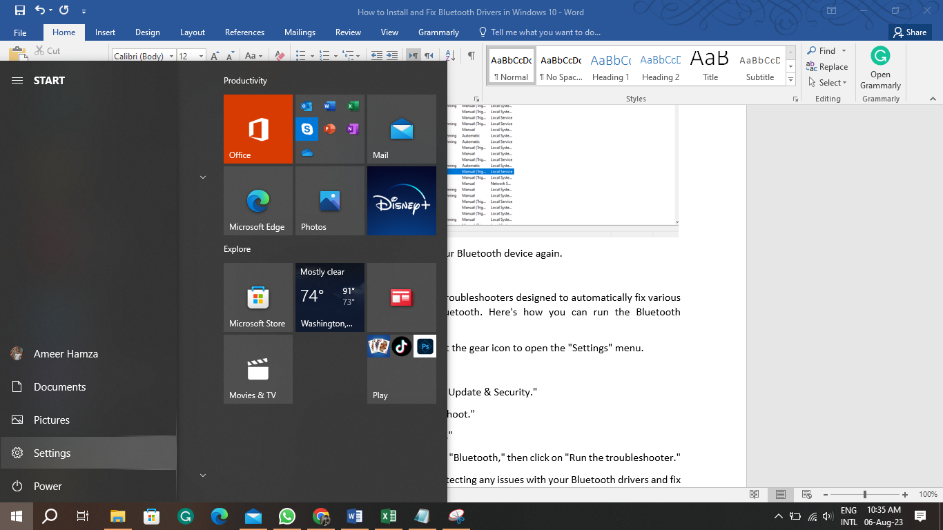
Task: Launch the Disney+ tile
Action: tap(402, 201)
